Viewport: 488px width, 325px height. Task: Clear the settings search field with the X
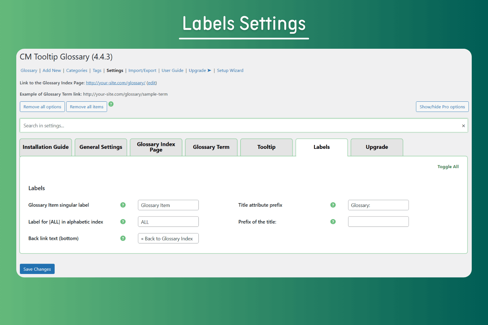[x=463, y=125]
